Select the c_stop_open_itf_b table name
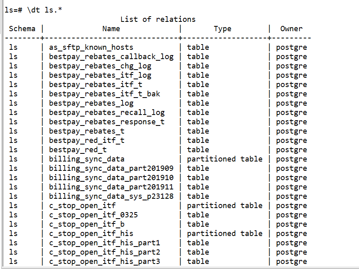This screenshot has height=270, width=359. [x=87, y=224]
